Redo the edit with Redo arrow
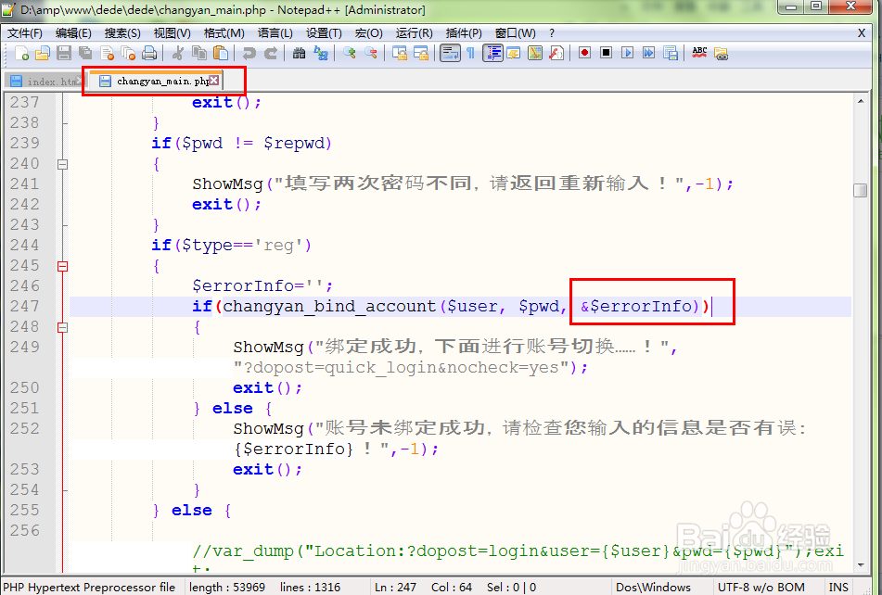The image size is (882, 595). pyautogui.click(x=271, y=54)
